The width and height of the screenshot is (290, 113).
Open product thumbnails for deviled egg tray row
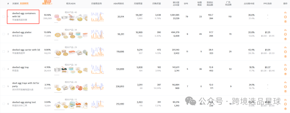71,70
